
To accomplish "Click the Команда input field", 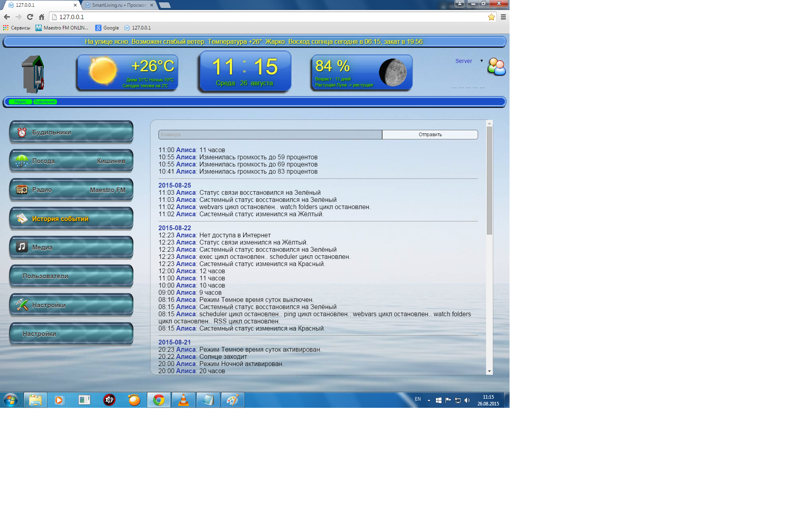I will click(x=270, y=135).
